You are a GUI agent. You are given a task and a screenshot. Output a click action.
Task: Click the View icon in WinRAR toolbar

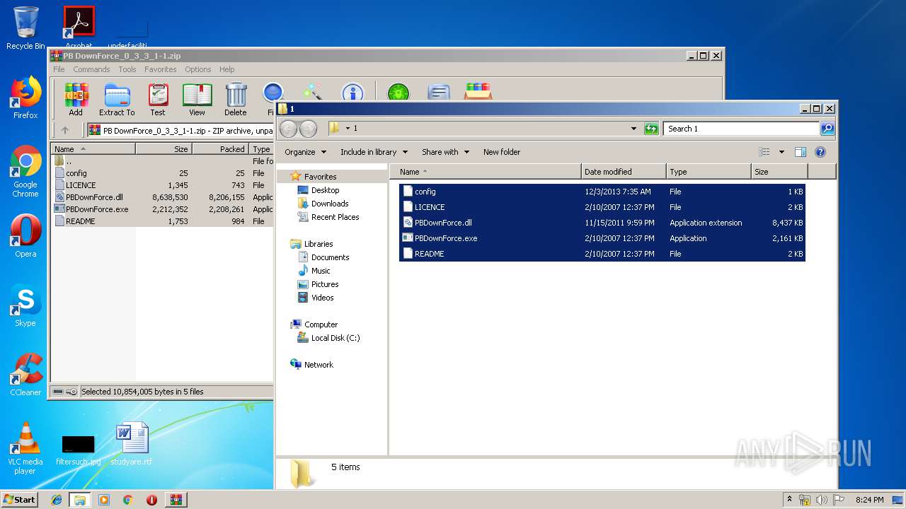point(197,100)
